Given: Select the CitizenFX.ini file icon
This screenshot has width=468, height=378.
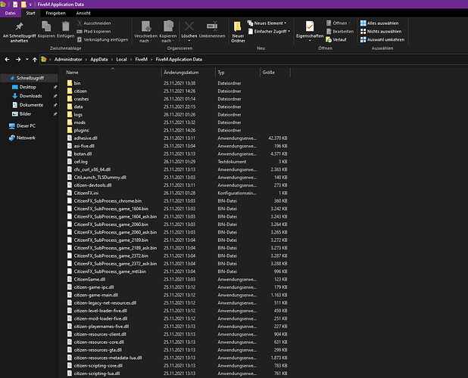Looking at the screenshot, I should click(x=70, y=193).
